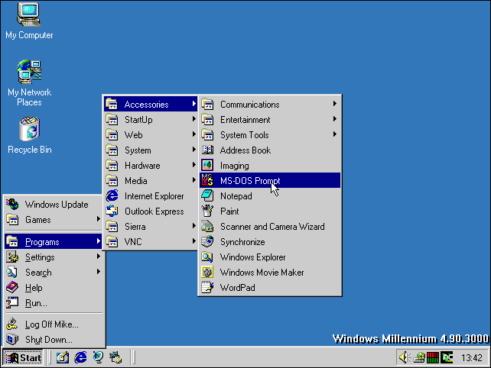Click the Windows Update icon in Start menu
491x368 pixels.
pyautogui.click(x=12, y=204)
